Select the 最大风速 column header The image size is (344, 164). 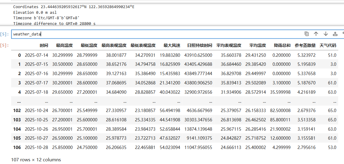(x=172, y=46)
